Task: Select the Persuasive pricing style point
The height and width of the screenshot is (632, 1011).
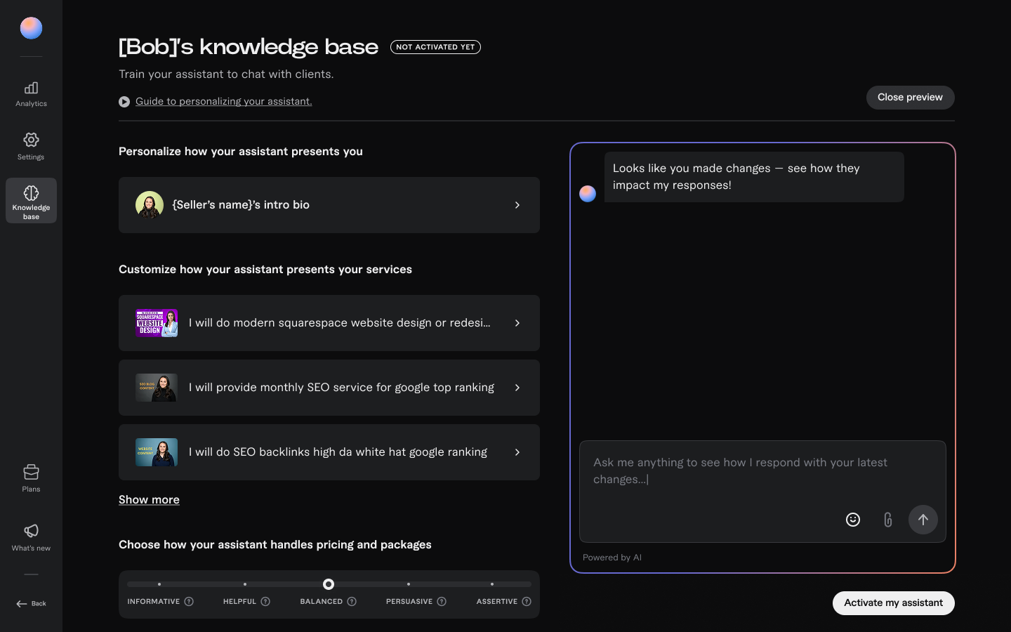Action: click(x=409, y=584)
